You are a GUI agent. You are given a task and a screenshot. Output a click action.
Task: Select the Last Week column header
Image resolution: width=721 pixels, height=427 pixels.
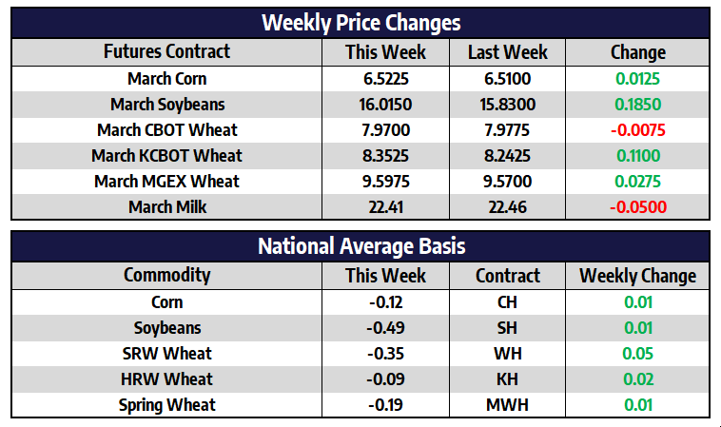click(507, 51)
